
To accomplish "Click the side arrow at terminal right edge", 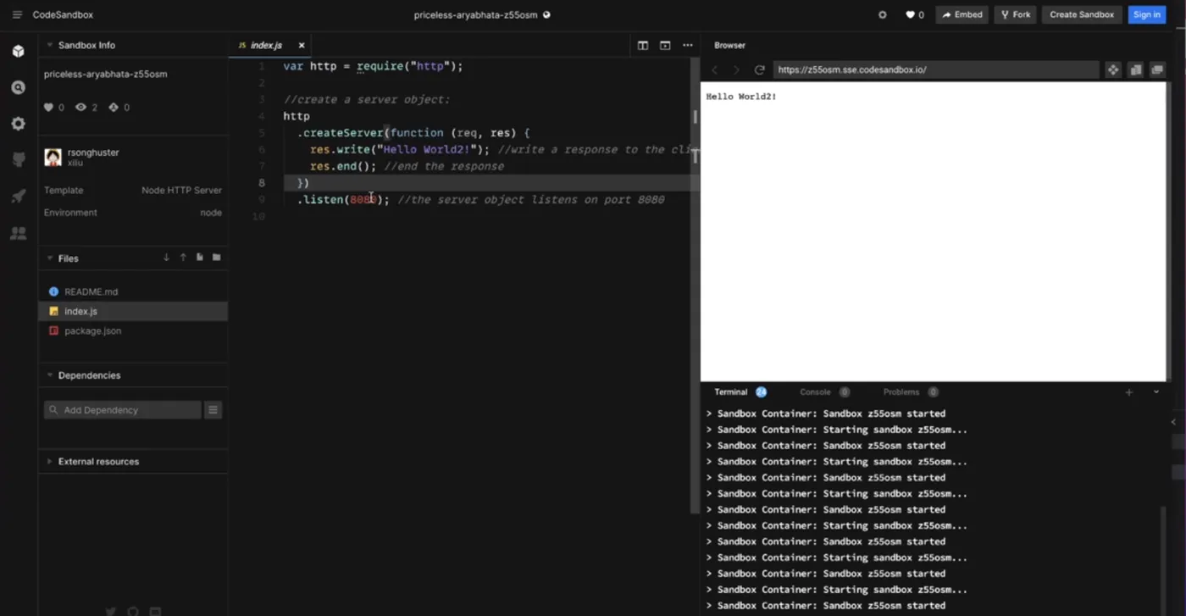I will click(1173, 422).
